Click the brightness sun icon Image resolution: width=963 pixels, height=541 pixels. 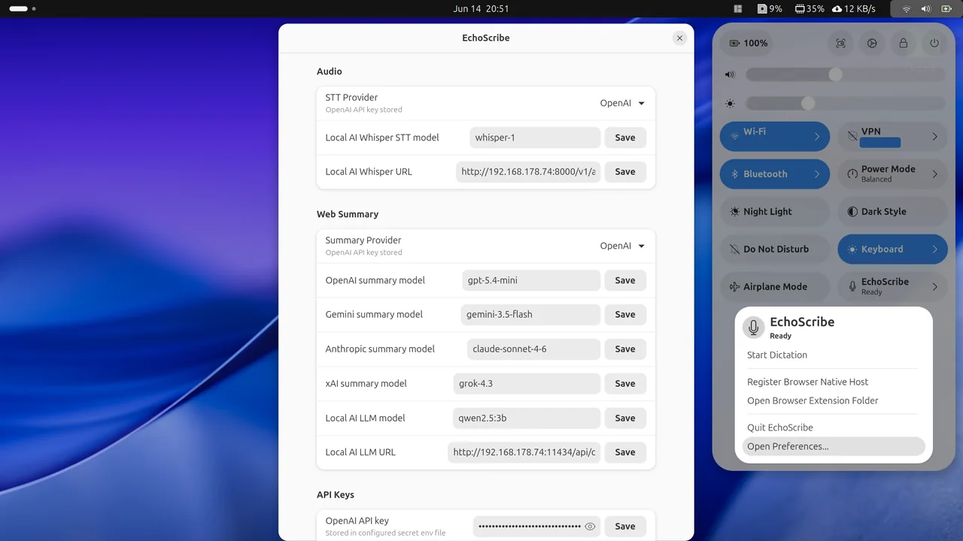click(730, 104)
